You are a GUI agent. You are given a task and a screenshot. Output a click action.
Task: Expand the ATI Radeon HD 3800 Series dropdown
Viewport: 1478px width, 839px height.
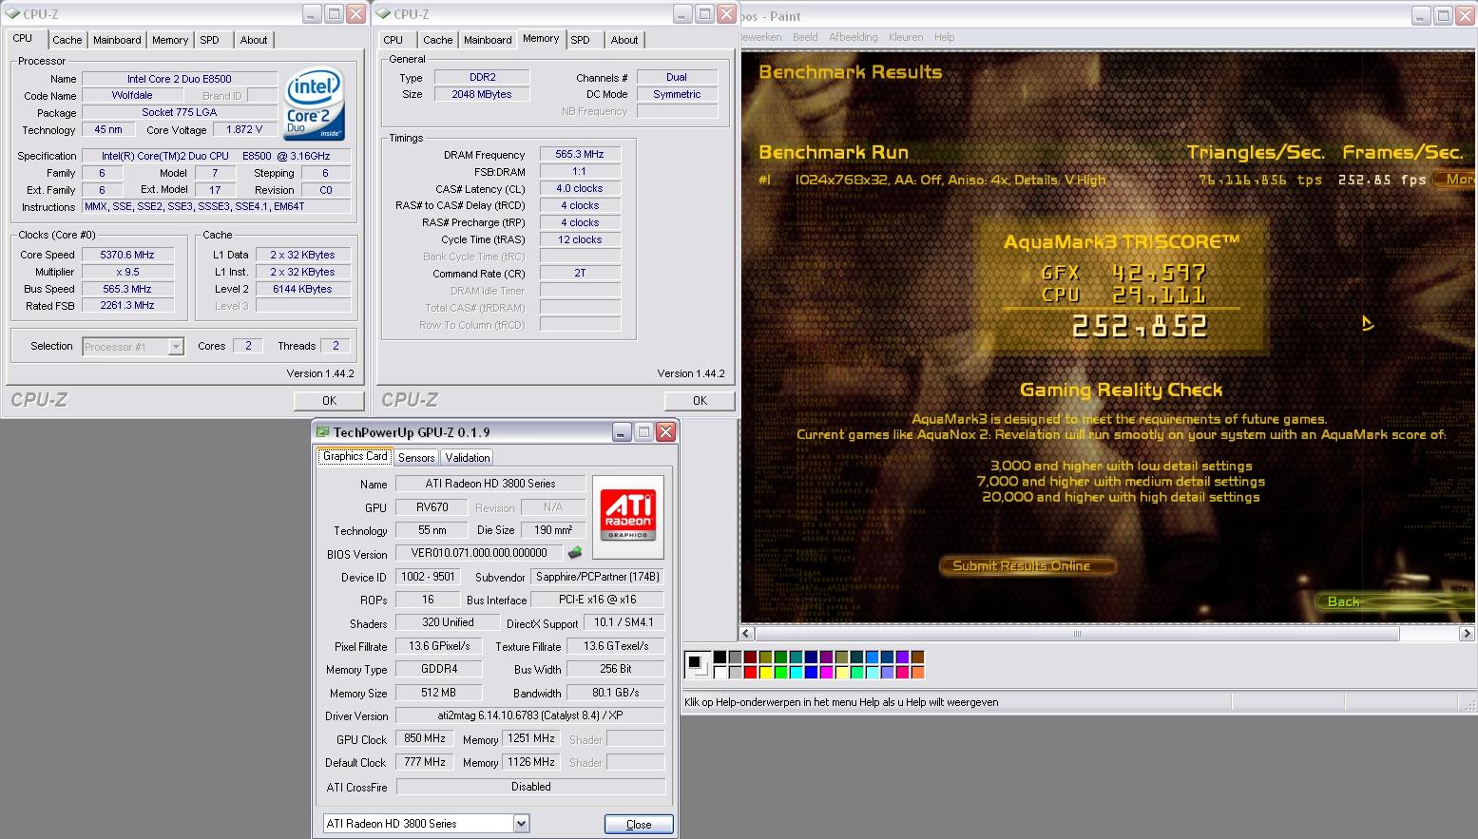click(521, 824)
